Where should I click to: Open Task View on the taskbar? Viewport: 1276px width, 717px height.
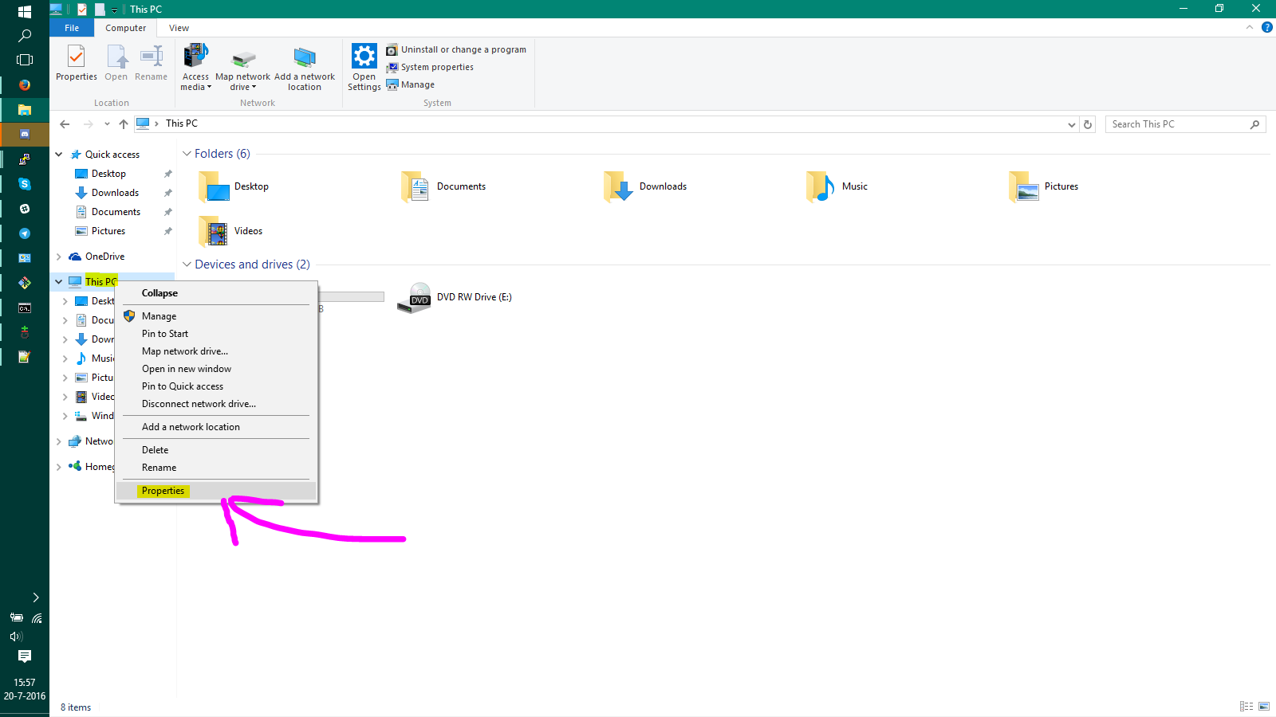(25, 60)
